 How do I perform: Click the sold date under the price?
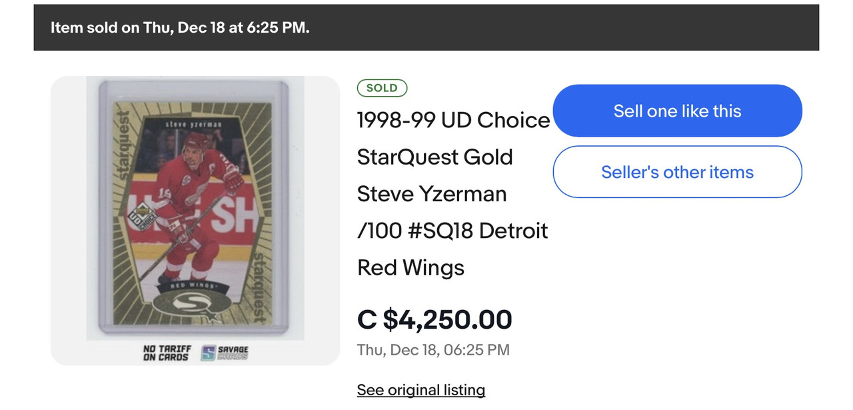point(433,349)
